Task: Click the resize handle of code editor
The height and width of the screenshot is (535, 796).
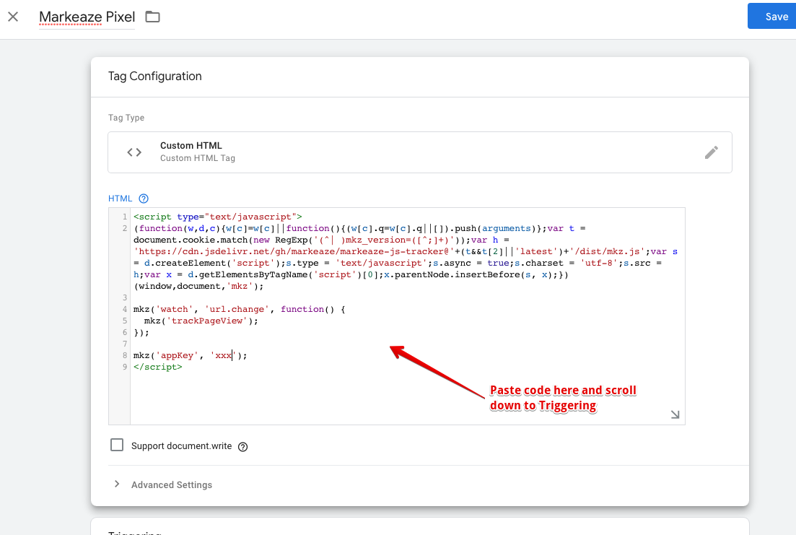Action: (x=675, y=414)
